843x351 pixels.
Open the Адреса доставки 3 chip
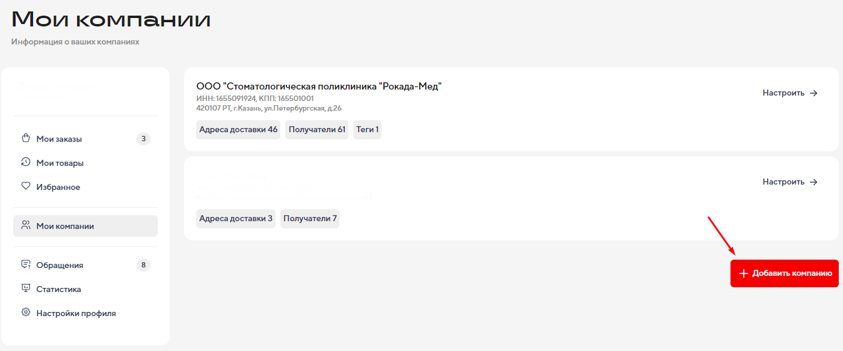(236, 219)
